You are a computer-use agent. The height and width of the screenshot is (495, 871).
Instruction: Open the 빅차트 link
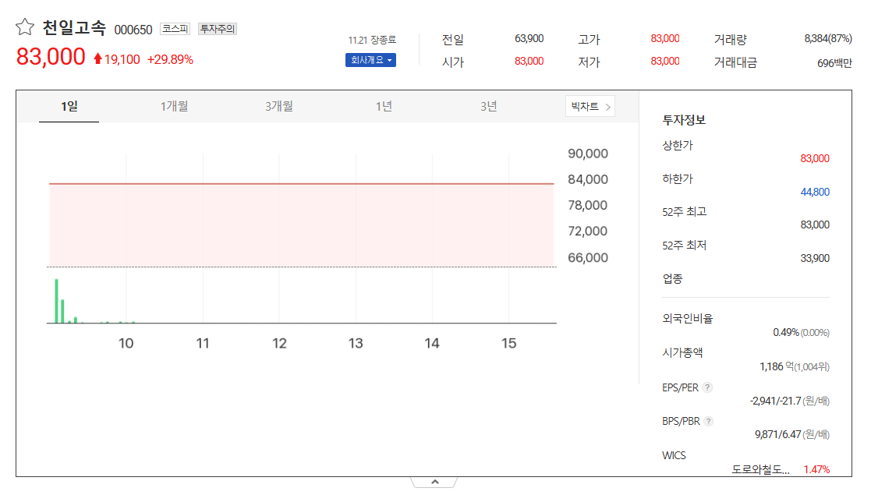click(x=590, y=106)
